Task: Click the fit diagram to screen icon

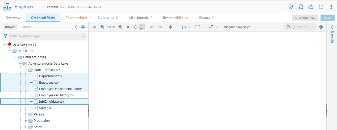Action: point(128,27)
